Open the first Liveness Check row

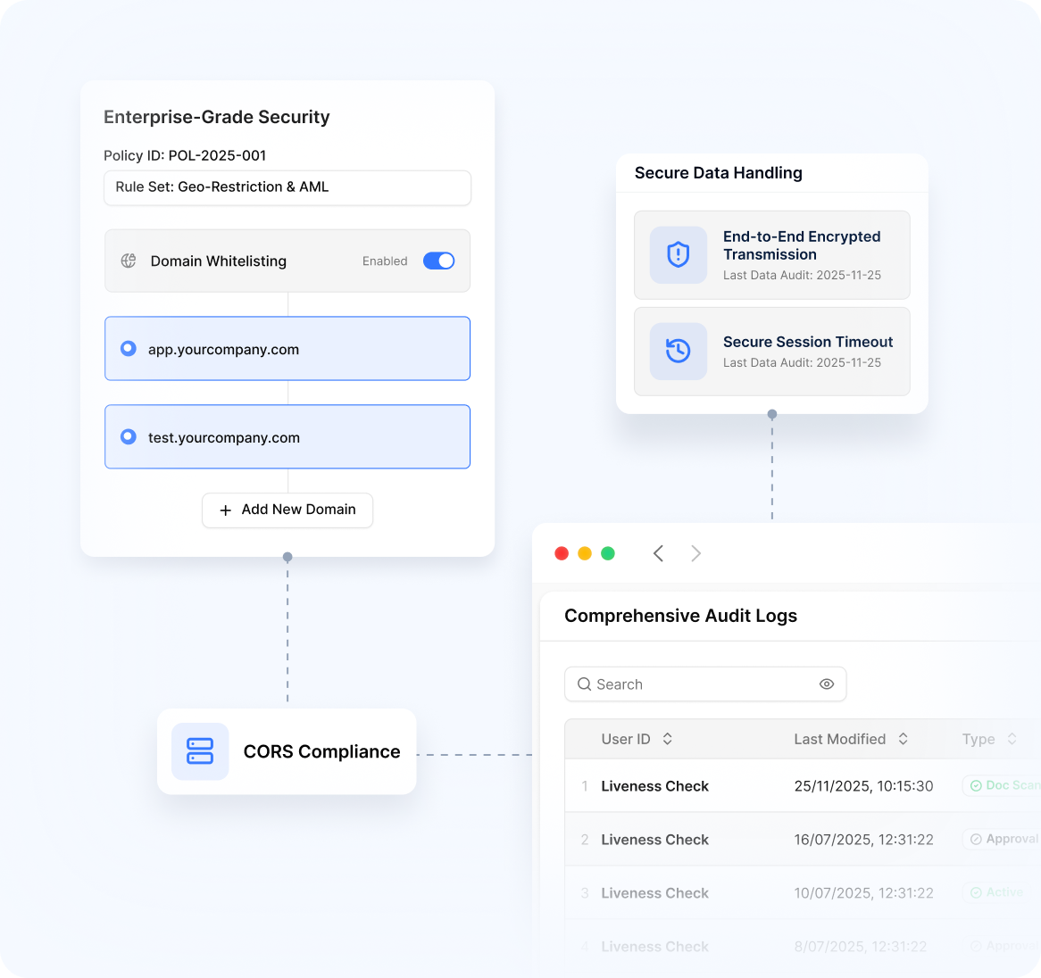654,786
